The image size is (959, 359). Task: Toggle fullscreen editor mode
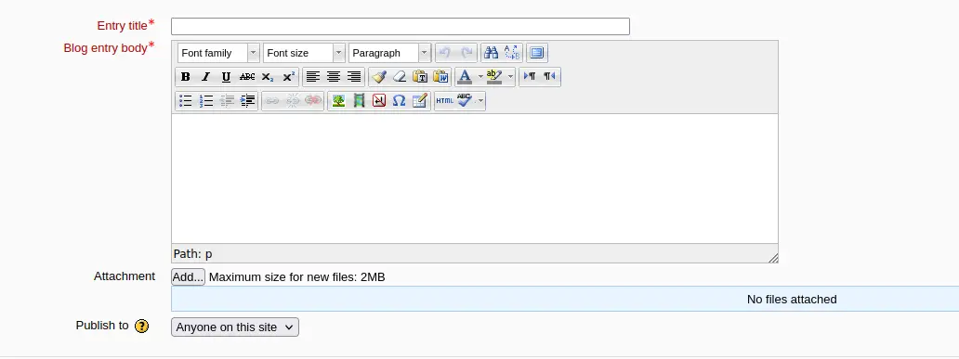[x=537, y=53]
